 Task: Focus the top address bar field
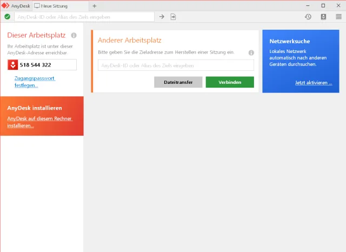[x=84, y=17]
